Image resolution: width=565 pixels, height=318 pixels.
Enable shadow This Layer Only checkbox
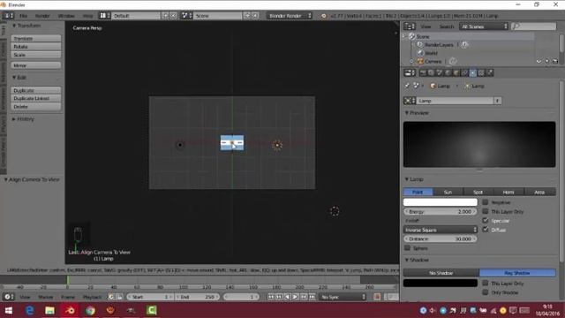click(486, 283)
